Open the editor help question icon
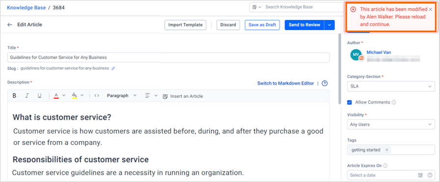 click(325, 83)
